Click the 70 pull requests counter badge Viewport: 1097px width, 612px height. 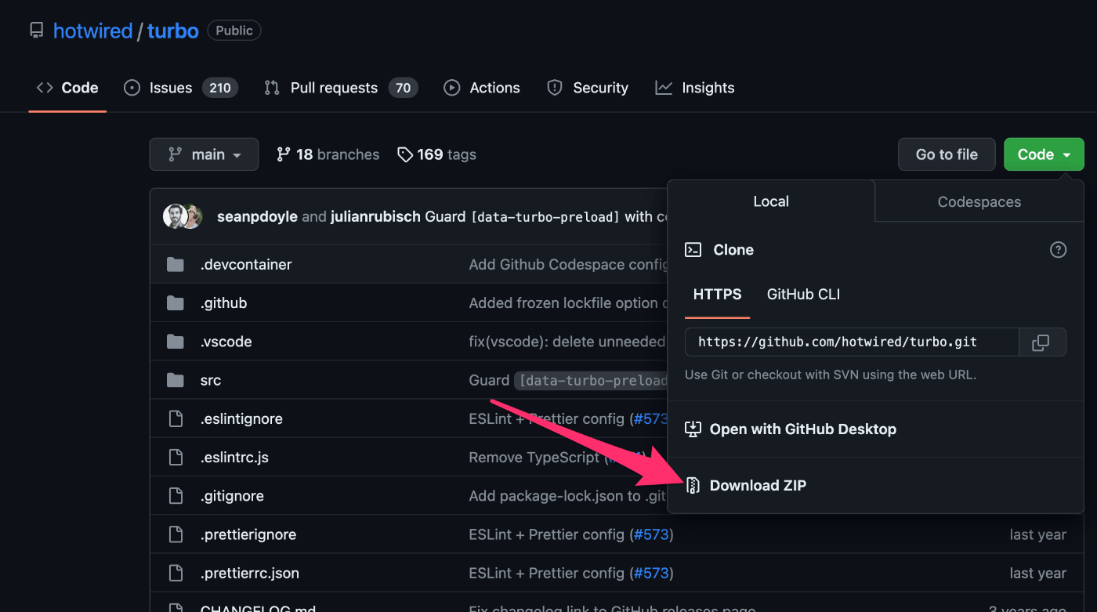[x=404, y=88]
